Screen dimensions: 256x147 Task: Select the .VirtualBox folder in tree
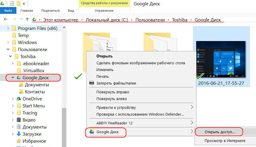pos(33,70)
